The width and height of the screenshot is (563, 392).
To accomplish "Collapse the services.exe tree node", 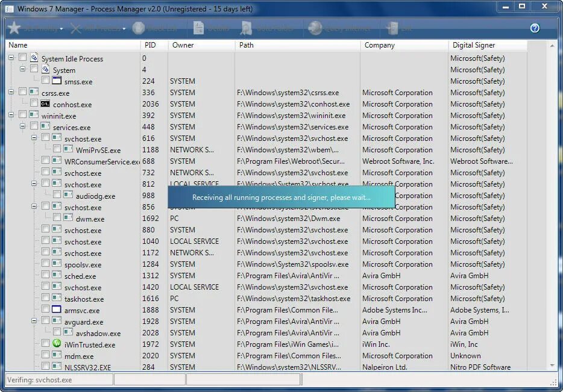I will (x=23, y=126).
